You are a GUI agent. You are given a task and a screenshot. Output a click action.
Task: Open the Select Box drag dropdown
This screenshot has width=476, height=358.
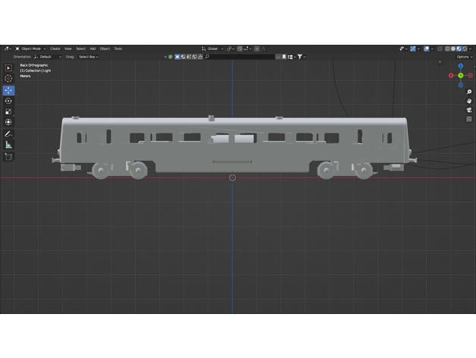pos(88,57)
